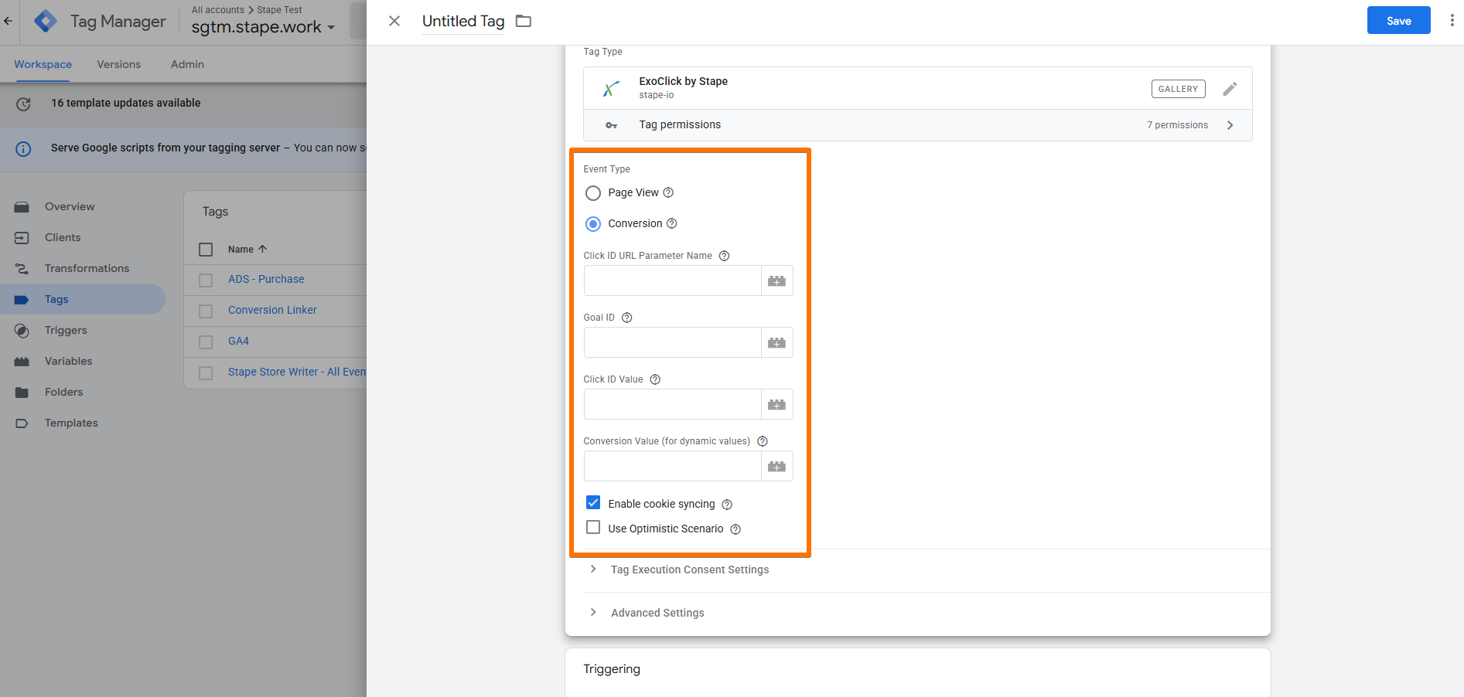Click the Transformations sidebar icon
This screenshot has height=697, width=1464.
(x=22, y=269)
